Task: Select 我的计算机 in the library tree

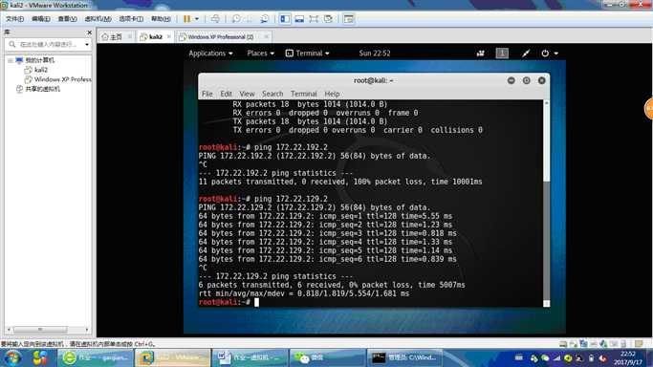Action: (39, 60)
